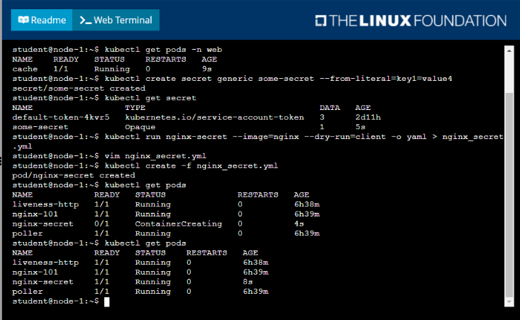Image resolution: width=520 pixels, height=320 pixels.
Task: Switch to the Web Terminal tab
Action: pyautogui.click(x=116, y=20)
